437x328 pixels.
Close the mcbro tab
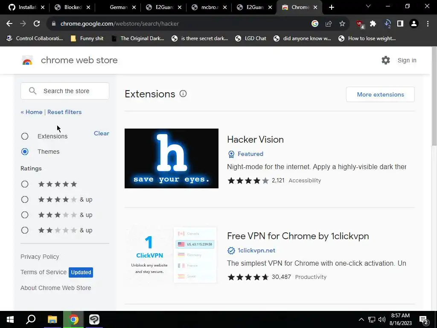tap(224, 7)
